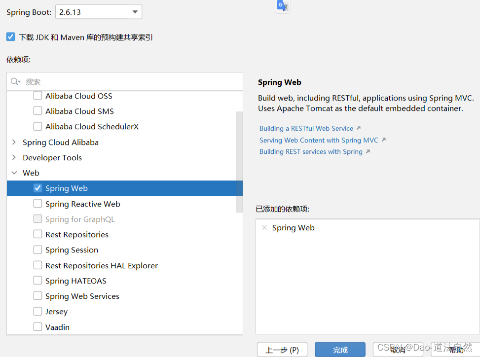480x357 pixels.
Task: Check the Alibaba Cloud SMS checkbox
Action: tap(37, 111)
